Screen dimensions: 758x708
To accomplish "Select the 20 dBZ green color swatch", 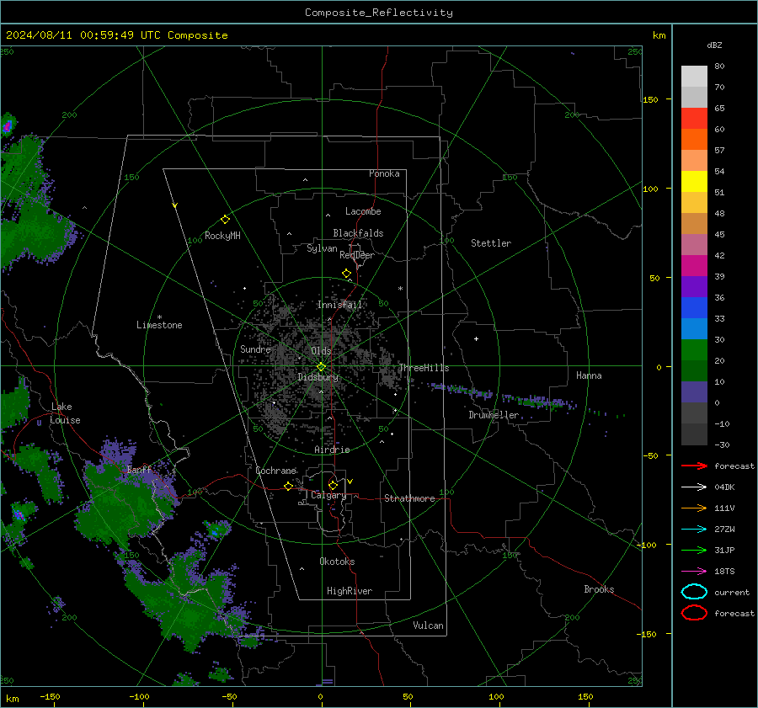I will click(x=694, y=350).
